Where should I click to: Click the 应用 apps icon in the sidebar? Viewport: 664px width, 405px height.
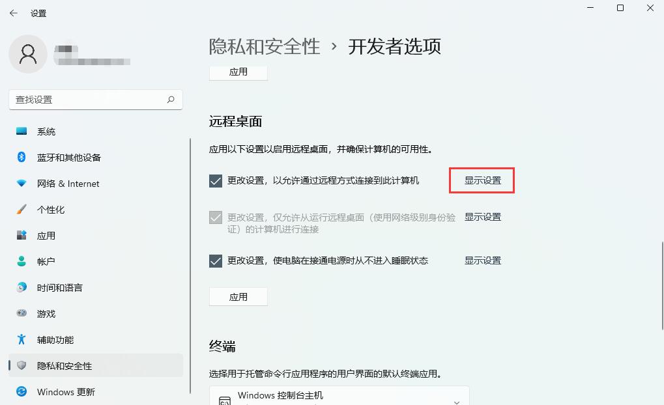tap(22, 235)
